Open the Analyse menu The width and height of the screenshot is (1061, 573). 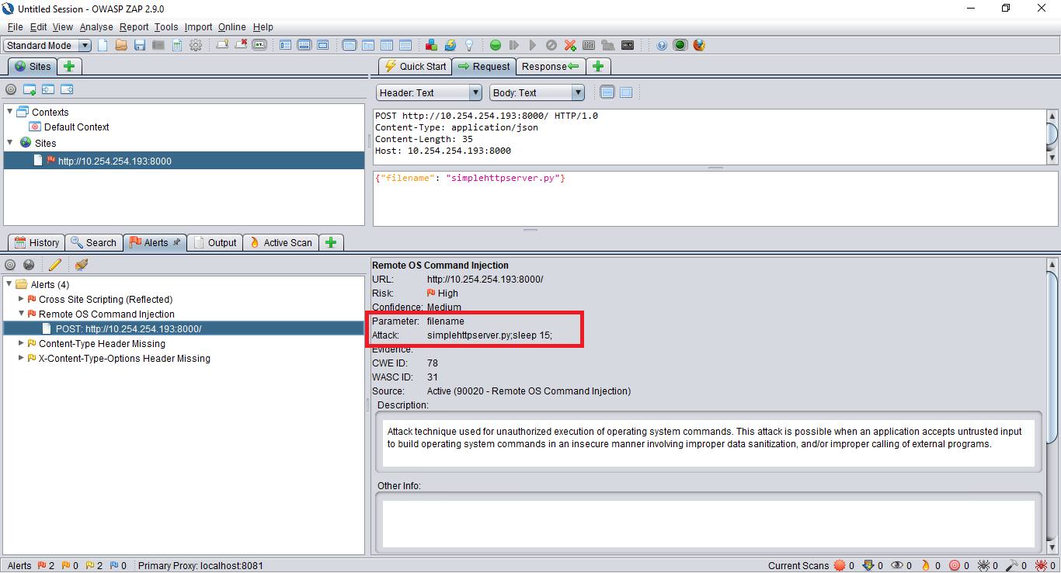[x=96, y=27]
